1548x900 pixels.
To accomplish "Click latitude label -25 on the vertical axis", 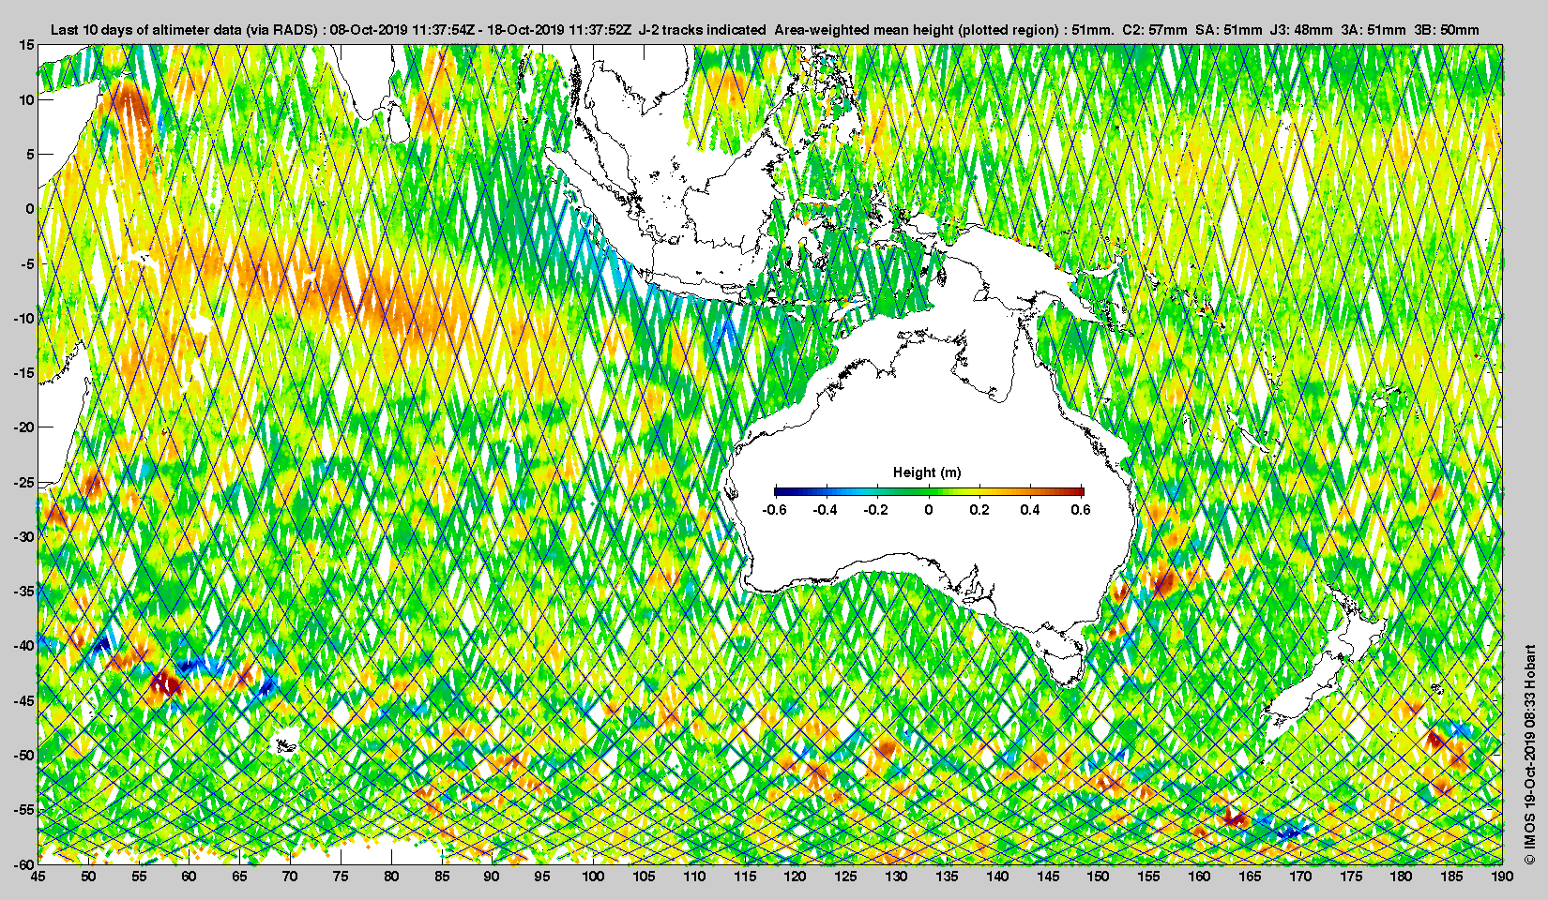I will click(x=24, y=482).
